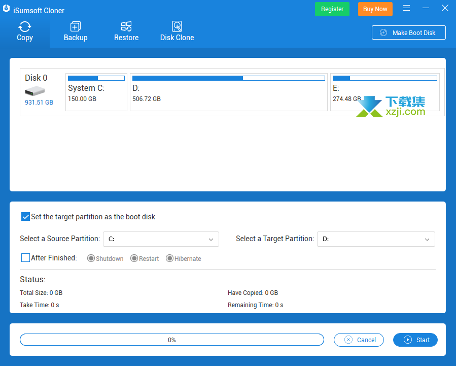Image resolution: width=456 pixels, height=366 pixels.
Task: Click the Buy Now button
Action: click(375, 9)
